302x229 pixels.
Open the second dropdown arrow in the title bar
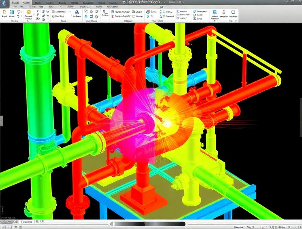coord(183,2)
